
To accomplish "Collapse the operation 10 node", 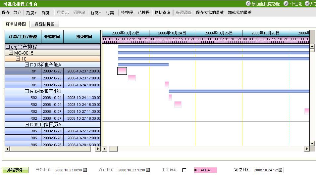I will point(18,59).
